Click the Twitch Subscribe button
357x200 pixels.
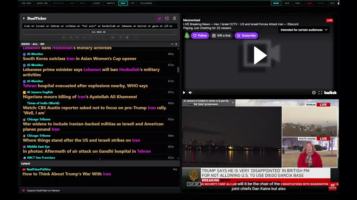coord(246,36)
